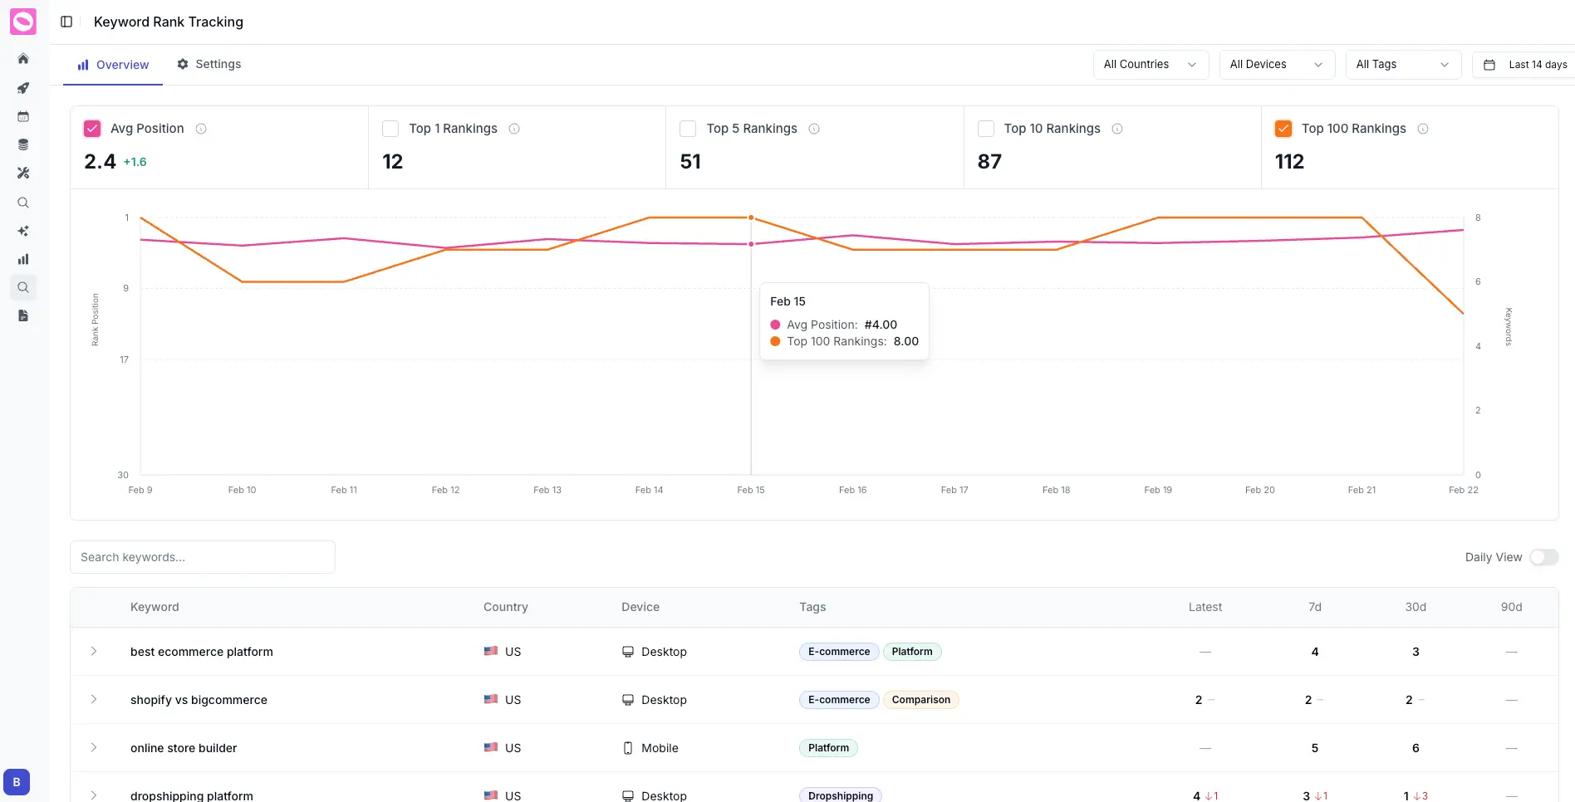Open the All Devices dropdown
This screenshot has height=802, width=1575.
1276,64
